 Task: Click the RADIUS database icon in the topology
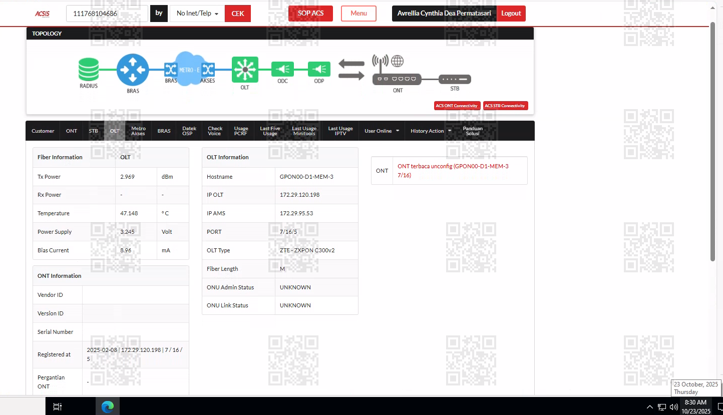coord(89,70)
